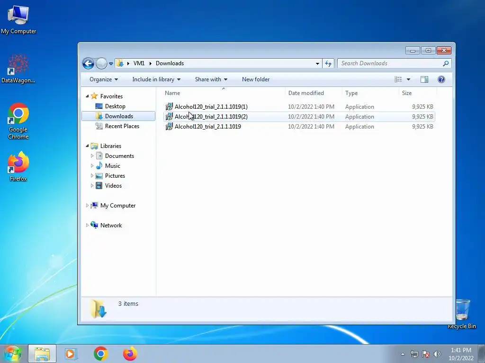
Task: Expand the Documents library
Action: point(92,156)
